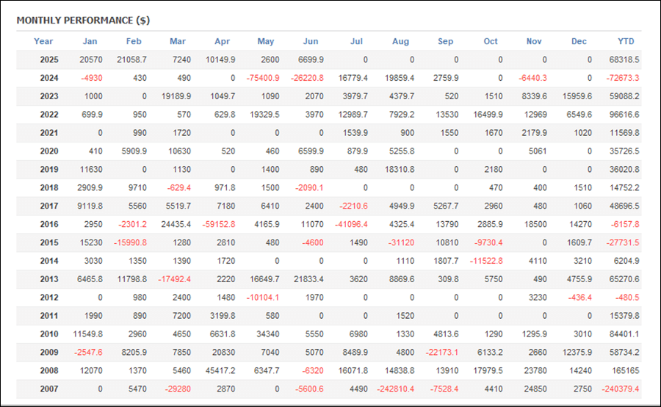Screen dimensions: 661x407
Task: Click the 2009 Sep loss -22173.1
Action: [442, 352]
